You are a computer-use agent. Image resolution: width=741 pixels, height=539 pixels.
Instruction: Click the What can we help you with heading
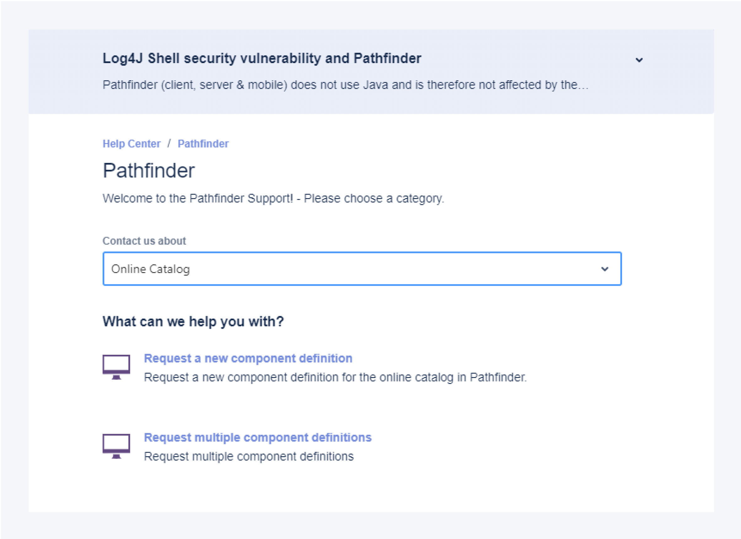click(193, 321)
